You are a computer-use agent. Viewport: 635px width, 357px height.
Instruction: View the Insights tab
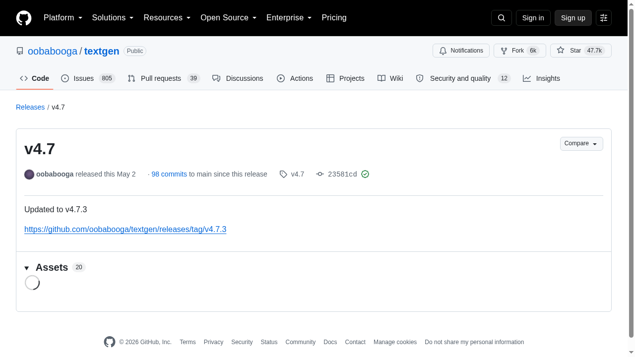pyautogui.click(x=541, y=78)
